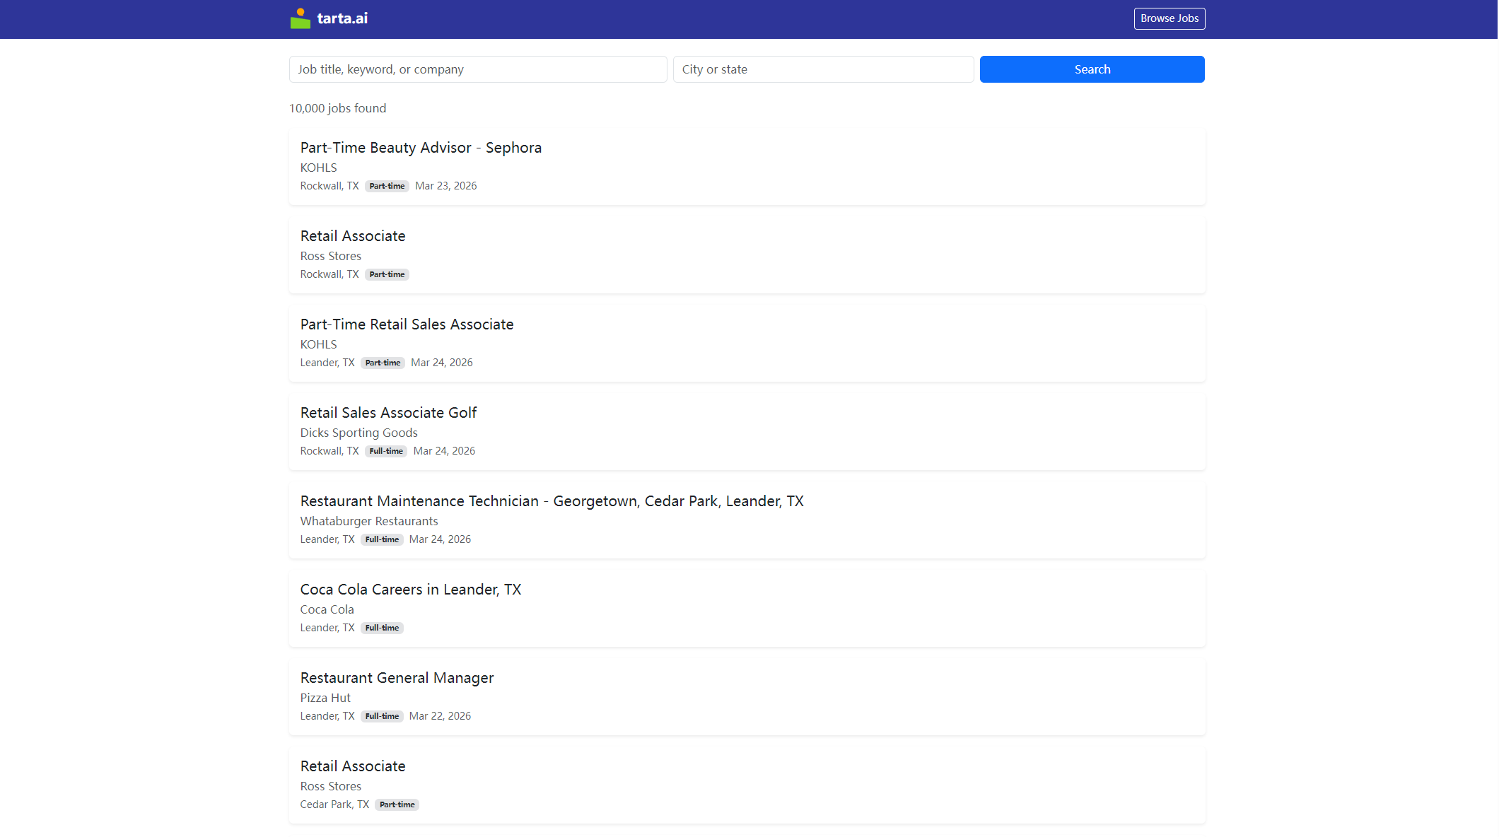Open Part-Time Retail Sales Associate listing
Viewport: 1499px width, 837px height.
(407, 324)
